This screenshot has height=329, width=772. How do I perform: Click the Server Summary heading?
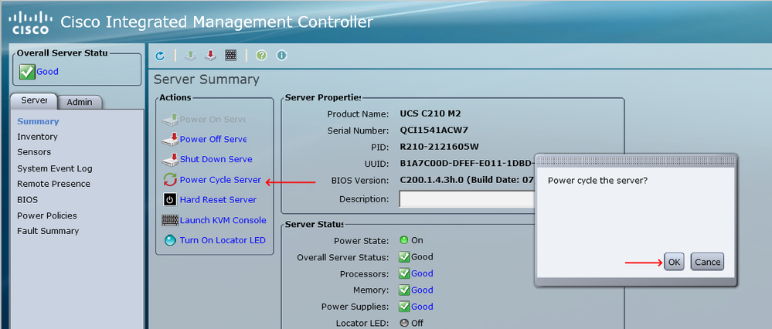[206, 80]
